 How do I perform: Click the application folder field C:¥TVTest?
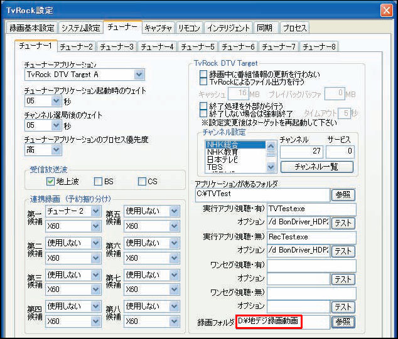(262, 195)
